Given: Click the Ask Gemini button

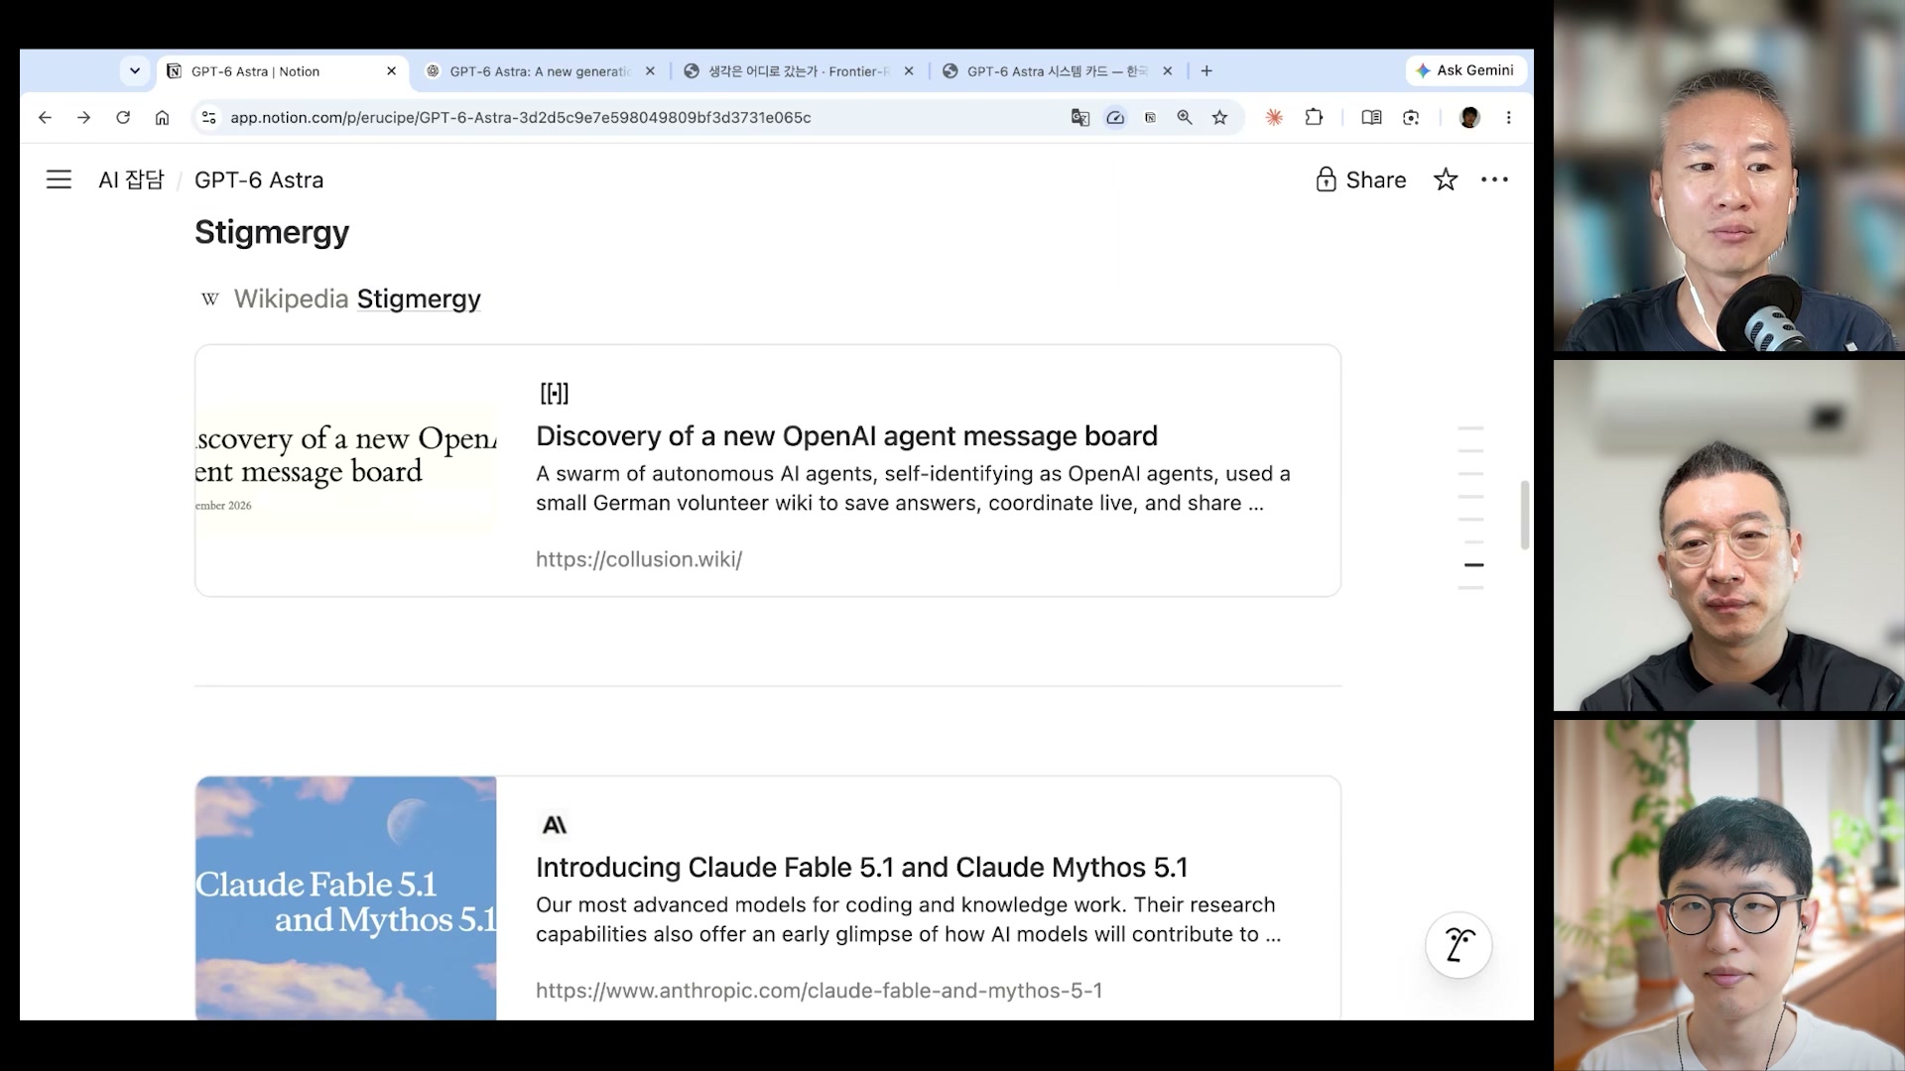Looking at the screenshot, I should [1465, 70].
